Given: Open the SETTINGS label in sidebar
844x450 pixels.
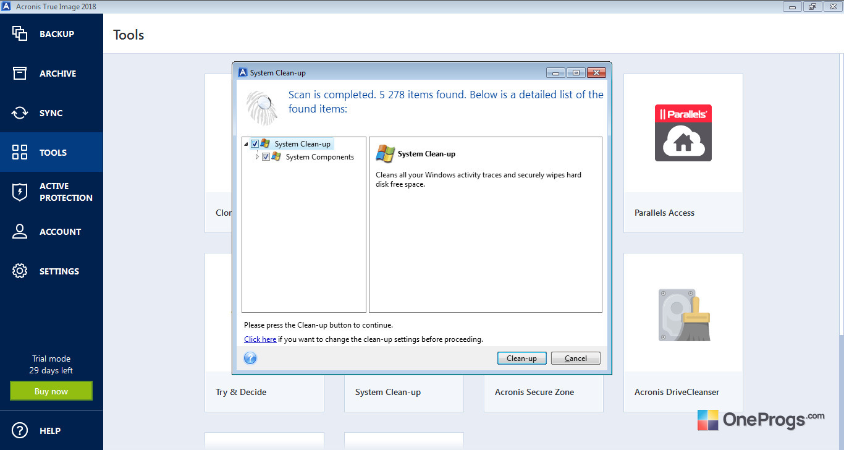Looking at the screenshot, I should coord(59,271).
